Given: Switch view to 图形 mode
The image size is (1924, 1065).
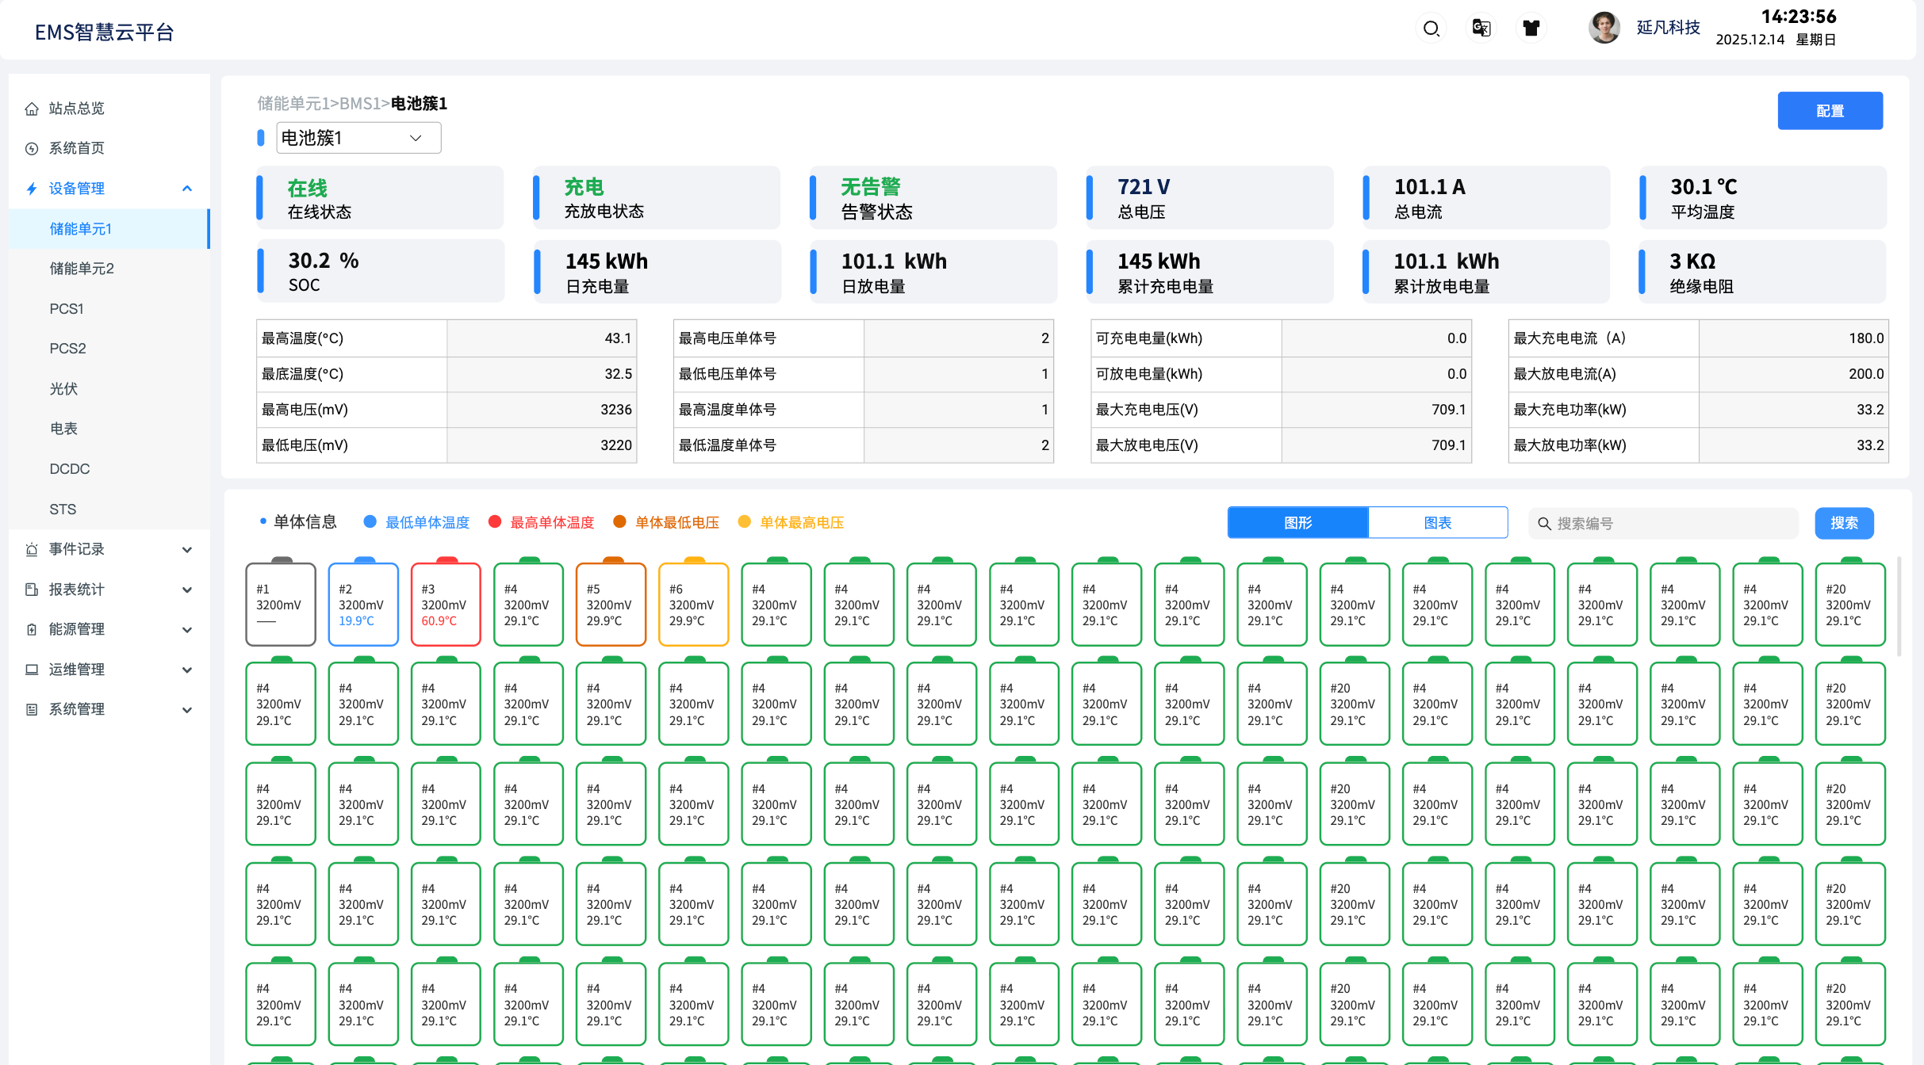Looking at the screenshot, I should 1297,523.
